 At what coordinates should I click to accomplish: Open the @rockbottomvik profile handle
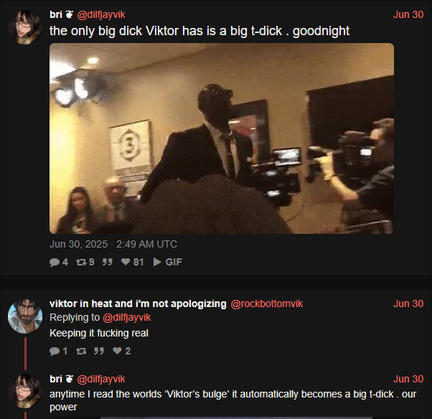click(x=267, y=303)
